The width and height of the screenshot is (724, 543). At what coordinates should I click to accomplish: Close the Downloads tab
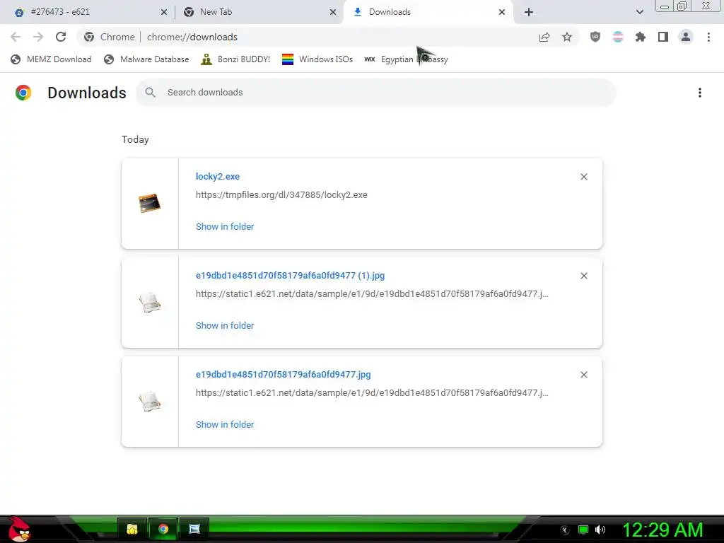[x=502, y=12]
